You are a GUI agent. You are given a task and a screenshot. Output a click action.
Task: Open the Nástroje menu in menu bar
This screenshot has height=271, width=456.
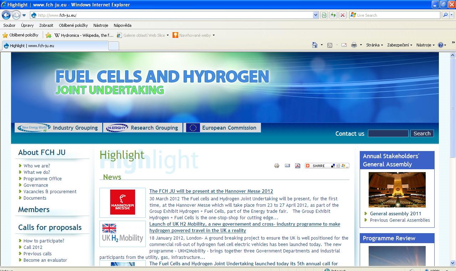pos(101,25)
